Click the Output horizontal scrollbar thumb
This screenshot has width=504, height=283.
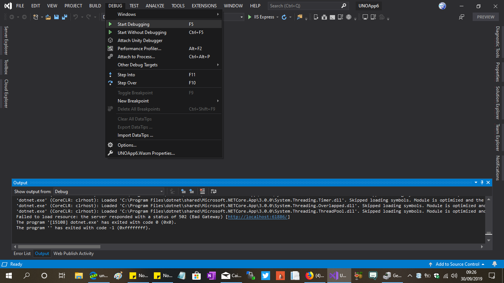pos(59,247)
